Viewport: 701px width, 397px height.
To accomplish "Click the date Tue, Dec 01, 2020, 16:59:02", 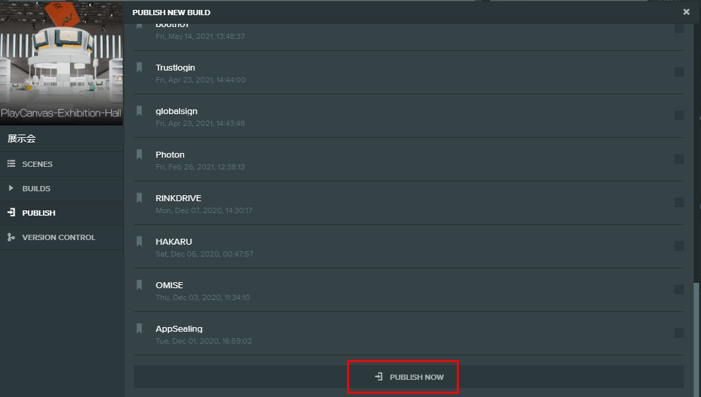I will [204, 341].
